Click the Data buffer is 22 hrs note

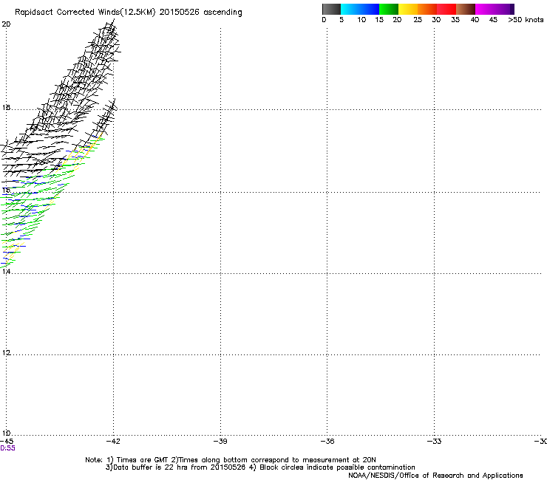tap(260, 467)
